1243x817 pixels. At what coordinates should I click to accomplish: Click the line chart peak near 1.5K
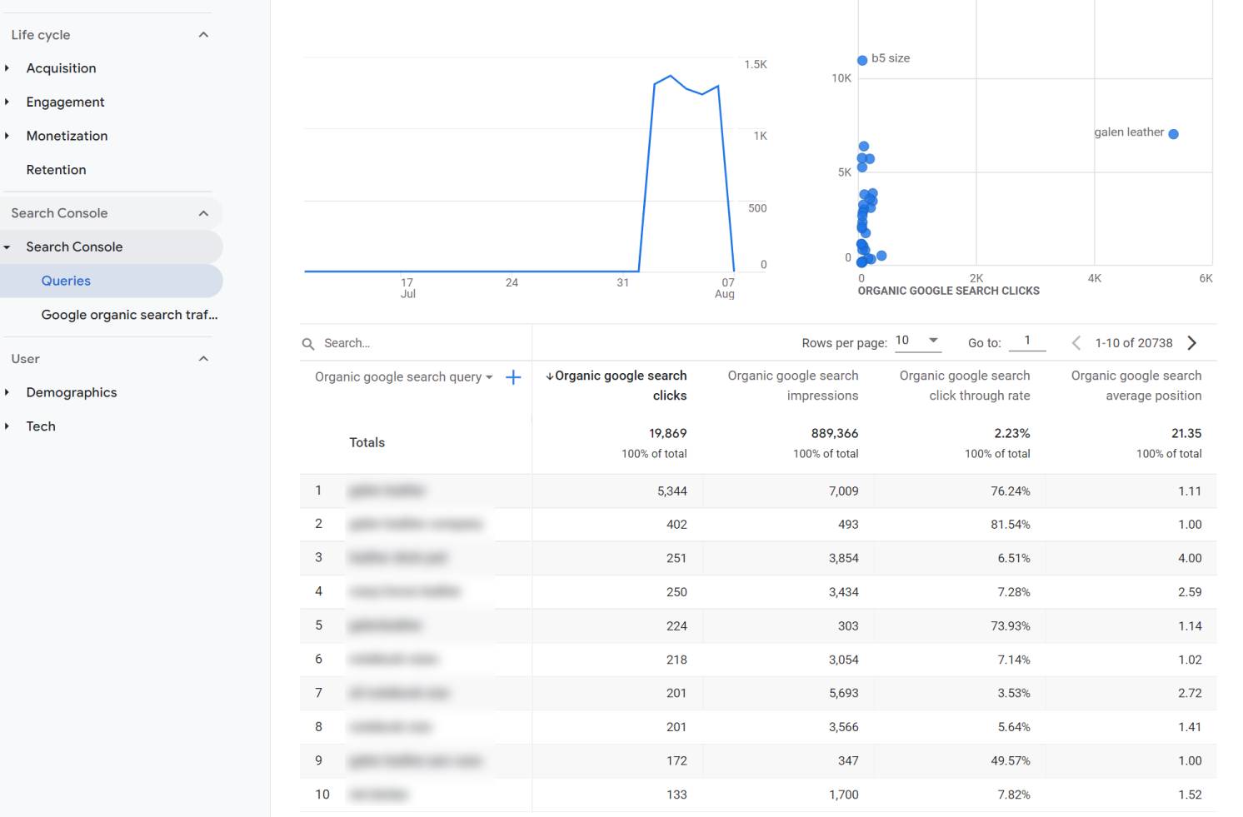tap(670, 76)
